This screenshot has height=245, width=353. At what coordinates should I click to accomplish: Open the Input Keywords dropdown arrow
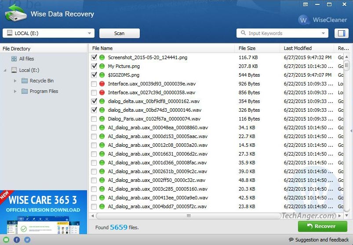(x=323, y=33)
